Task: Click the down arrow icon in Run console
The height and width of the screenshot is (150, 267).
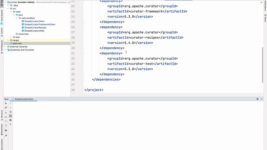Action: tap(10, 107)
